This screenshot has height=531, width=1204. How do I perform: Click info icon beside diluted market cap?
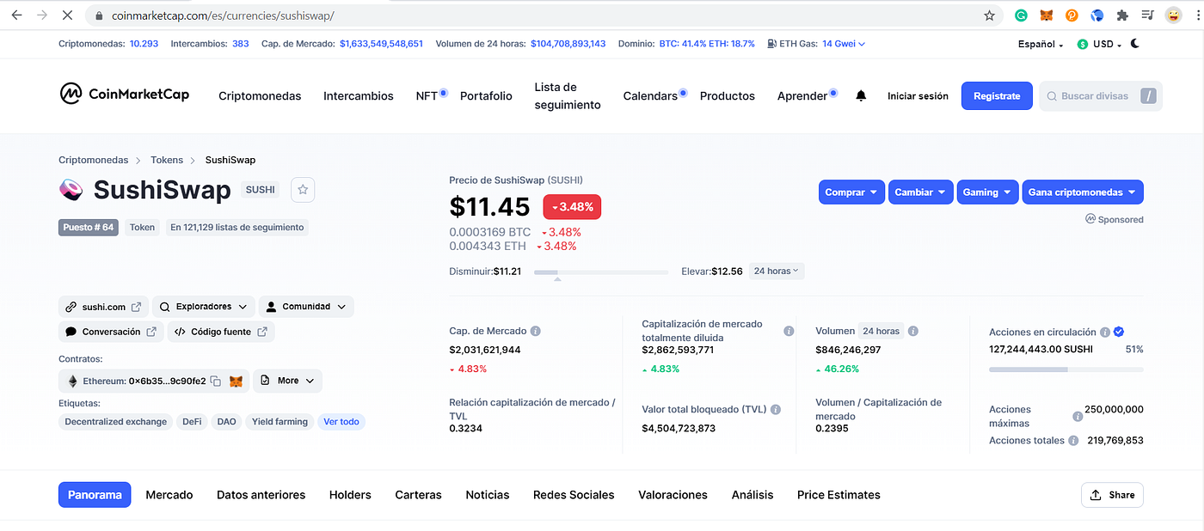coord(789,331)
